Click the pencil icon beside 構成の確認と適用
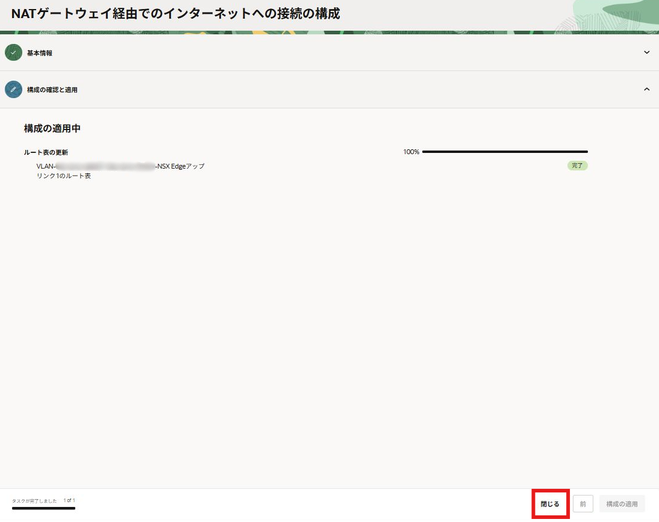This screenshot has width=659, height=522. [13, 90]
